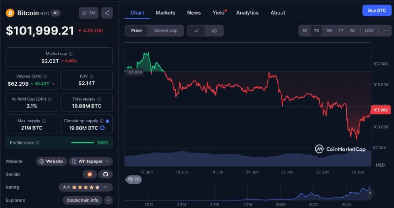Open the share icon button
Viewport: 394px width, 208px height.
[x=107, y=13]
